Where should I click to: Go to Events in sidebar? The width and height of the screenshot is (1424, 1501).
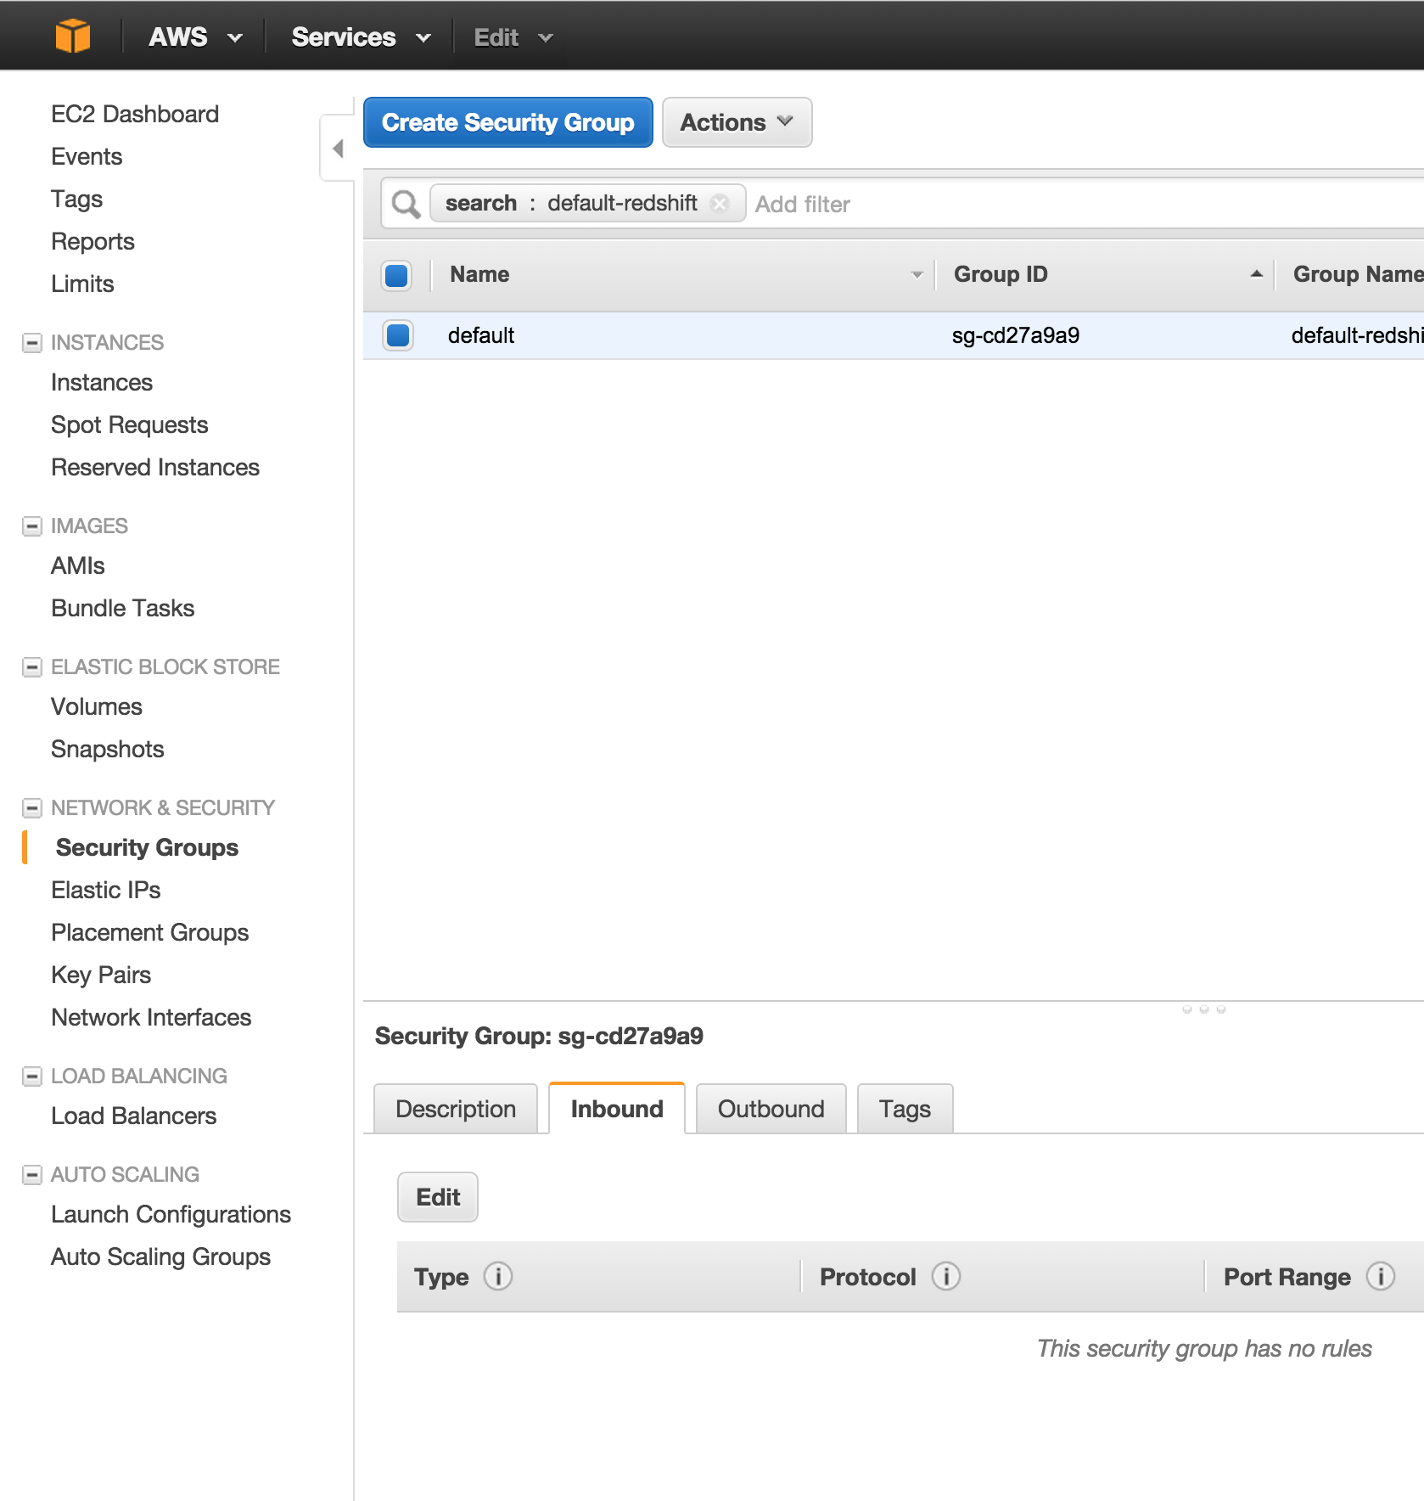[87, 156]
